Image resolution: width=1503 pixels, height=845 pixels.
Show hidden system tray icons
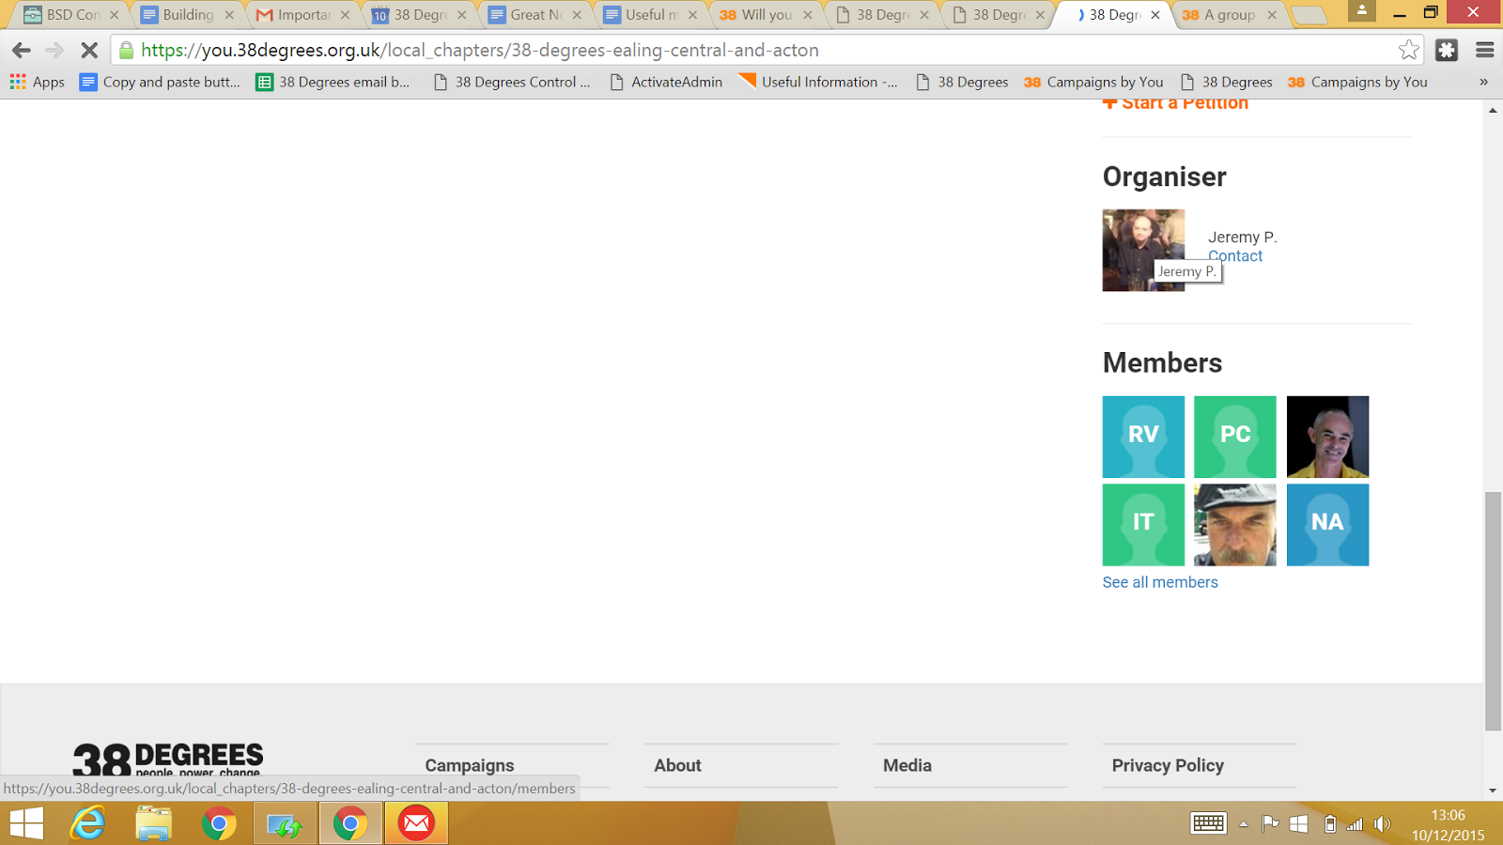(x=1243, y=824)
